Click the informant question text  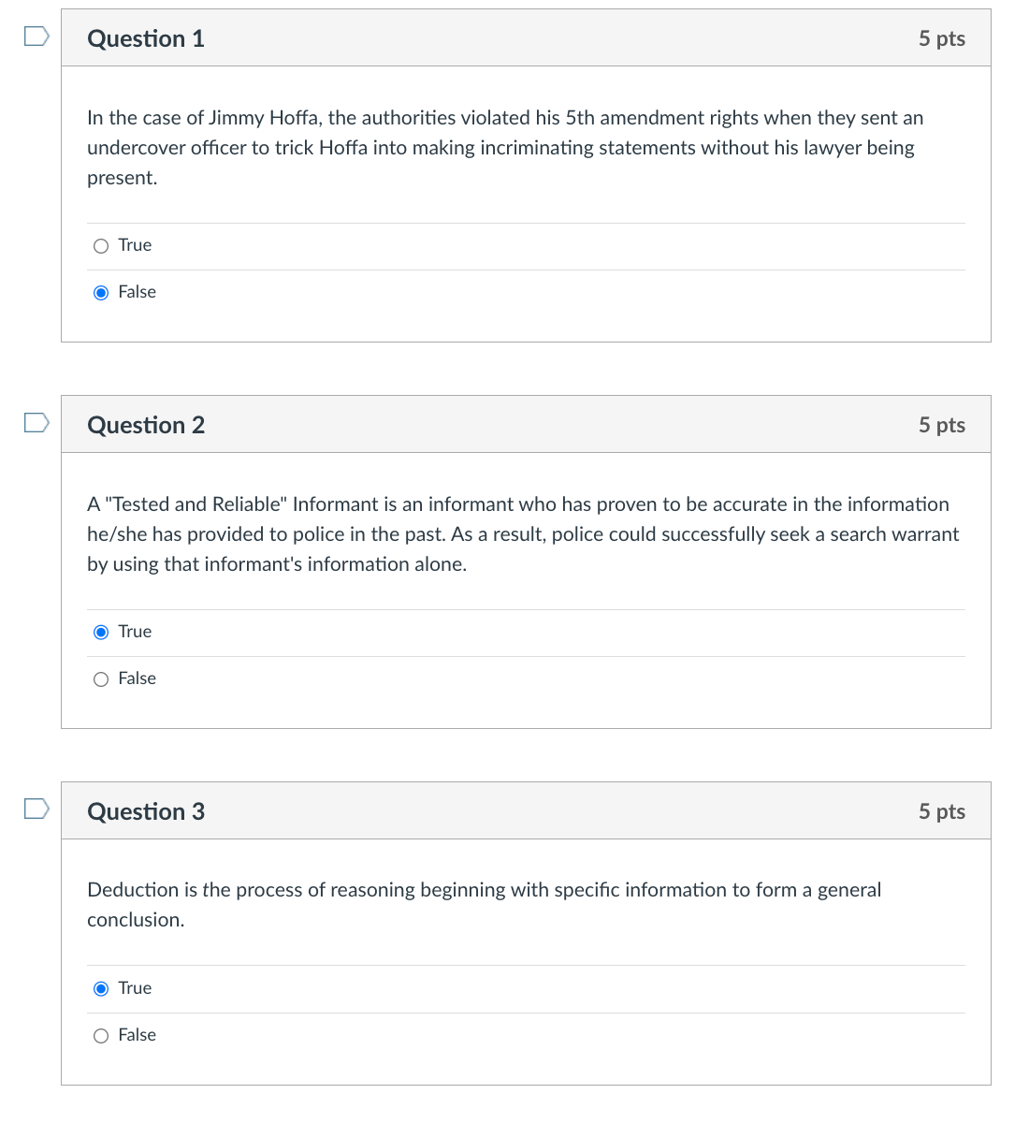(x=522, y=533)
